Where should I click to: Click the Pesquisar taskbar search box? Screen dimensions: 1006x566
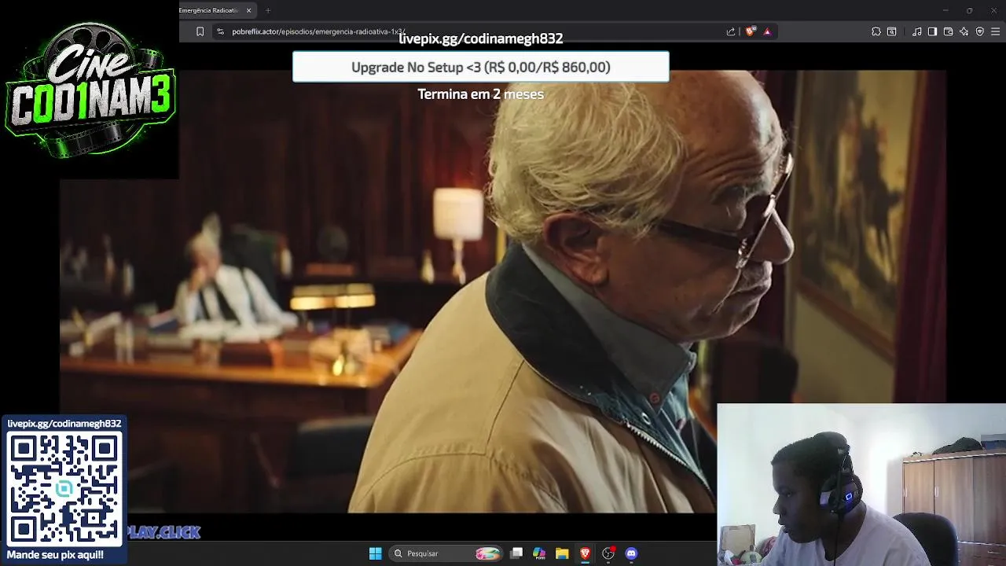pyautogui.click(x=446, y=553)
